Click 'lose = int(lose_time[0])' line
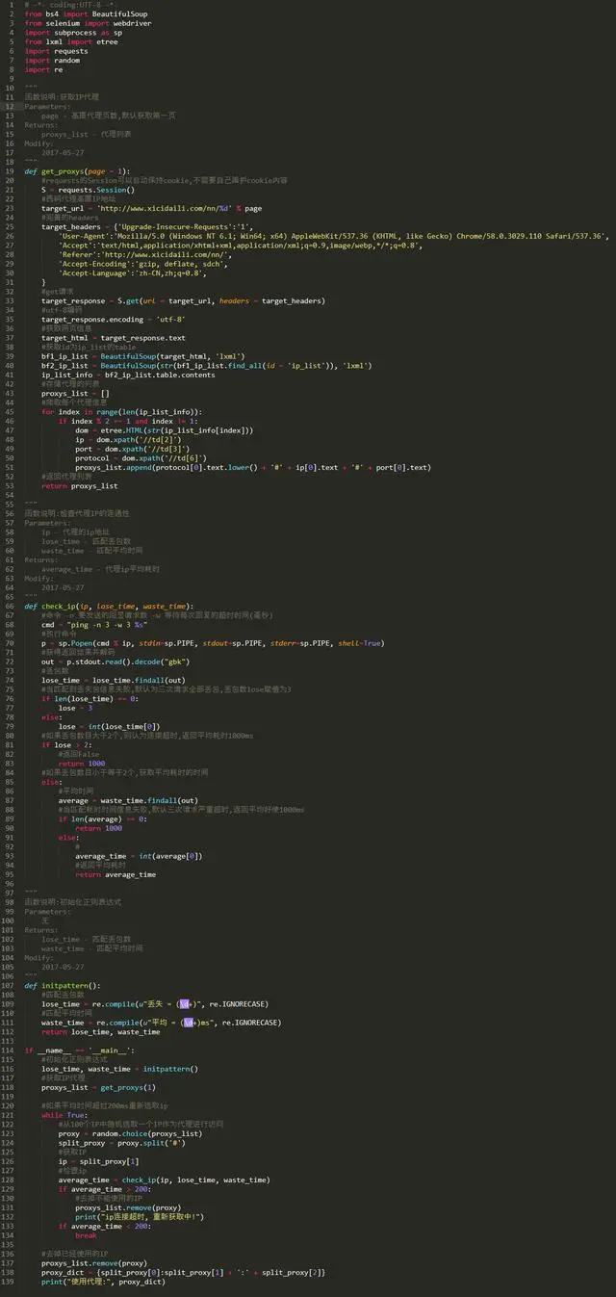This screenshot has height=1297, width=616. pyautogui.click(x=111, y=726)
